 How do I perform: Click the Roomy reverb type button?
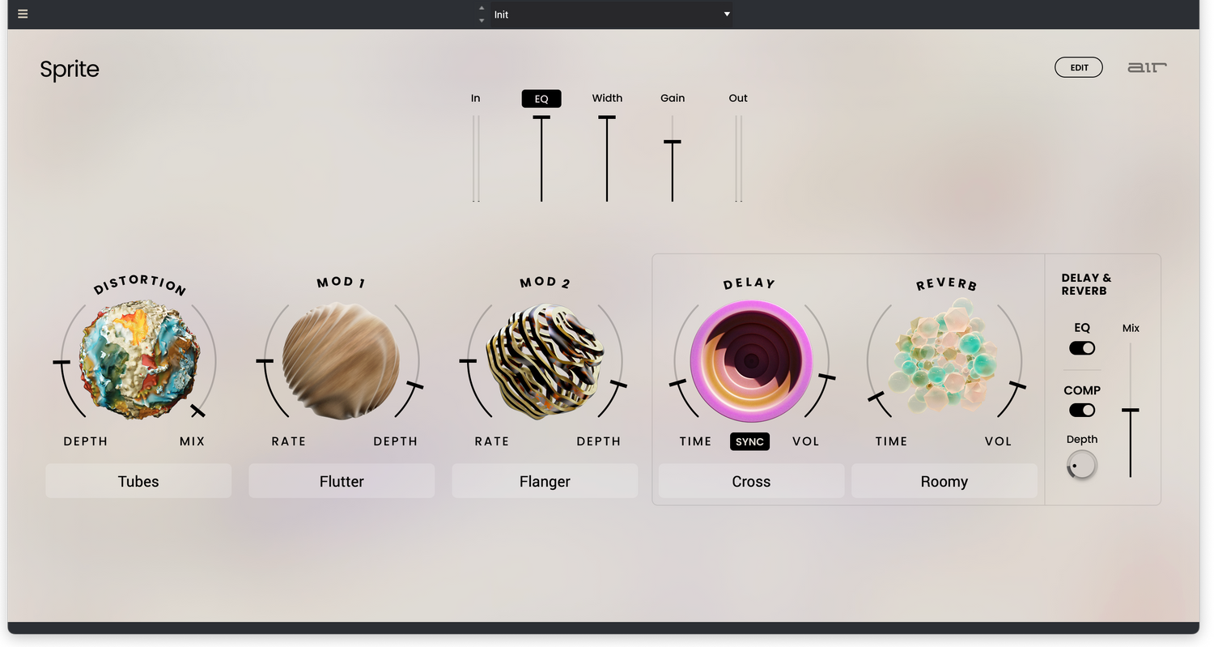click(944, 481)
